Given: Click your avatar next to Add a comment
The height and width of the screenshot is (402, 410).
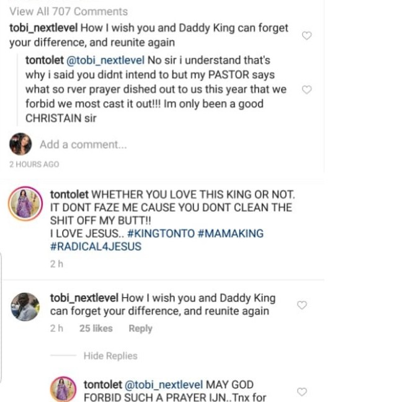Looking at the screenshot, I should pos(20,145).
